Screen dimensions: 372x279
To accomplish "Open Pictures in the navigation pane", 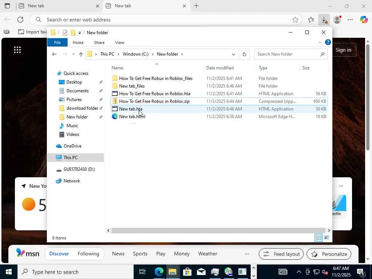I will click(74, 100).
